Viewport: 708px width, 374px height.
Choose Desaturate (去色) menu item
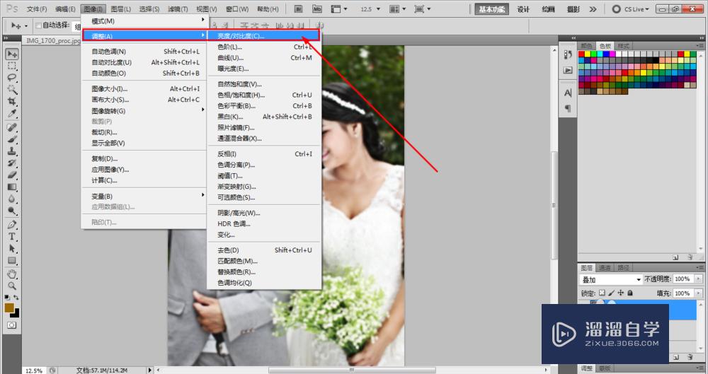click(x=263, y=250)
